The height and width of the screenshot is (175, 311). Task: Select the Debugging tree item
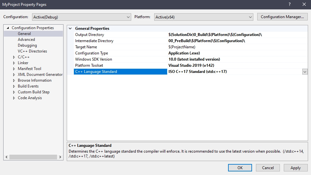pos(27,45)
